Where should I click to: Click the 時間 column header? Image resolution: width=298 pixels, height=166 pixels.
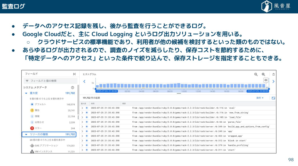pyautogui.click(x=93, y=103)
